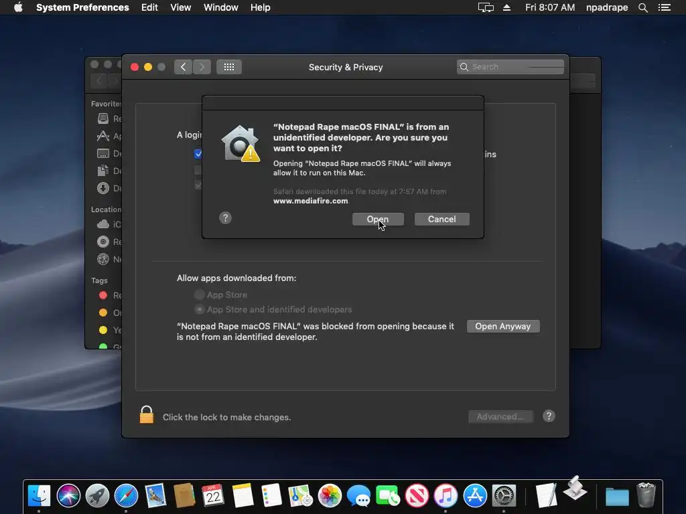Open Safari compass in the Dock
The height and width of the screenshot is (514, 686).
[126, 496]
